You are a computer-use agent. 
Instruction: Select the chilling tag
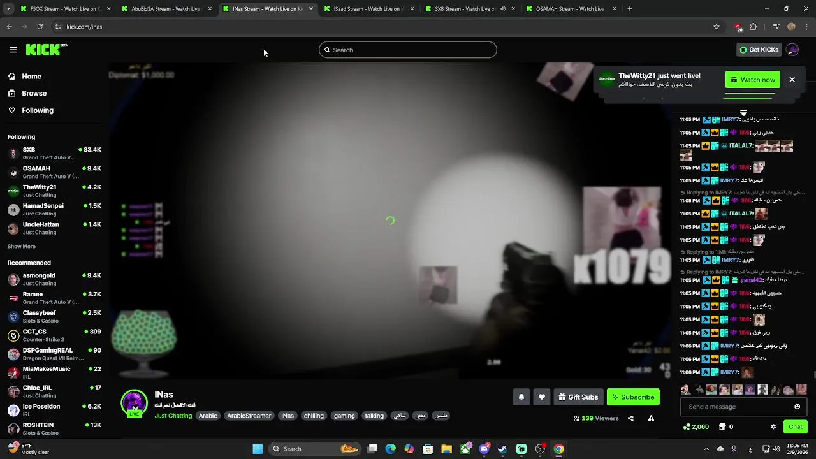314,416
